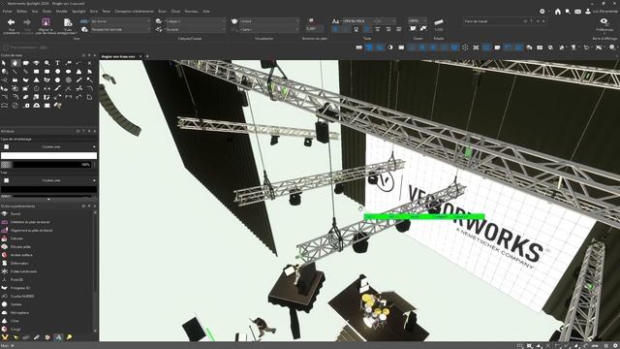Toggle the last gear icon in view bar row
Image resolution: width=620 pixels, height=349 pixels.
coord(612,48)
